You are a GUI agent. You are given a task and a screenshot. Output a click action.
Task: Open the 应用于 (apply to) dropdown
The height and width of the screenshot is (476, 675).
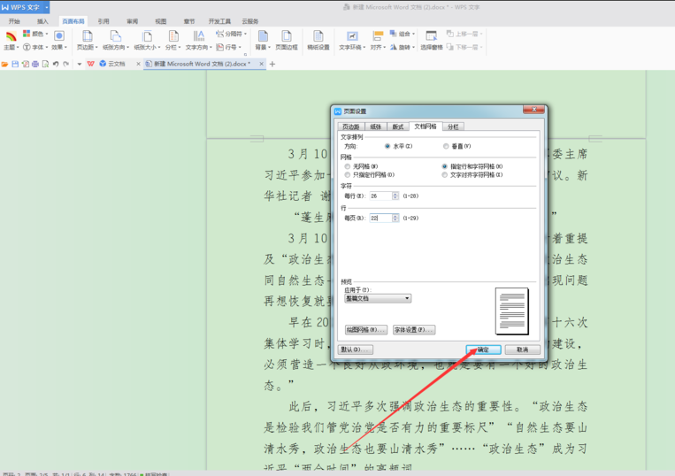(x=378, y=299)
